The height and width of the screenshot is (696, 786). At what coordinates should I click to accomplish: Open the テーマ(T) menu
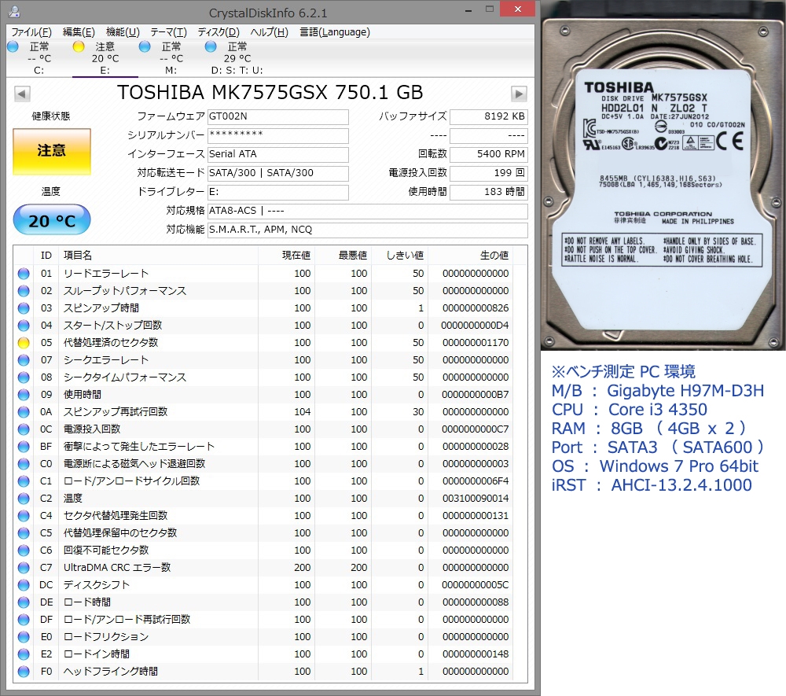pos(168,32)
